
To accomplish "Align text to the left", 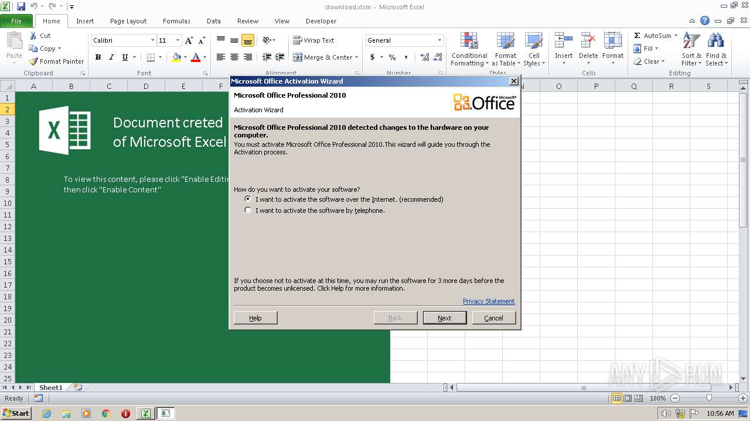I will tap(221, 57).
